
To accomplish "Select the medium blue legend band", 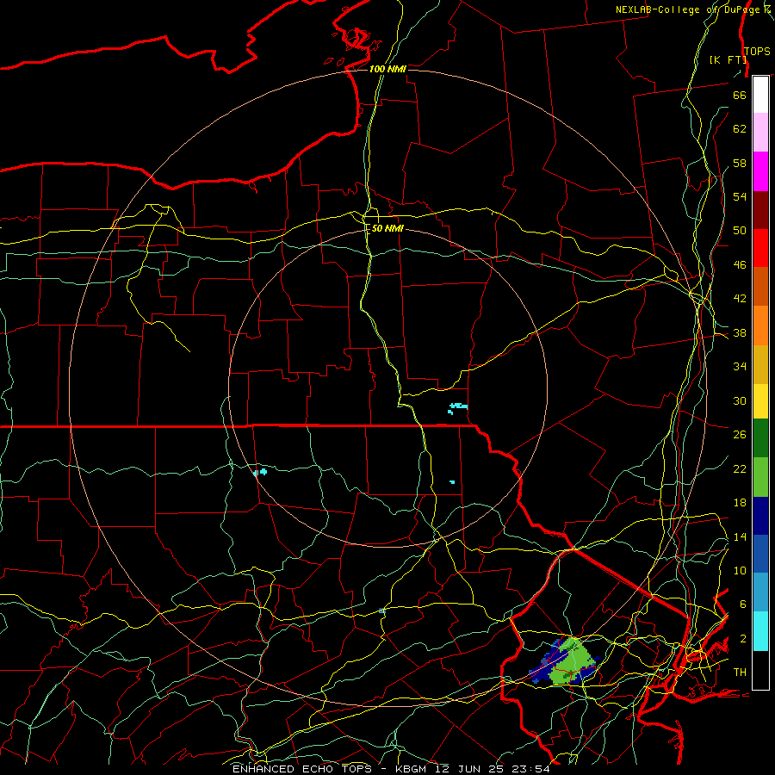I will pyautogui.click(x=760, y=554).
